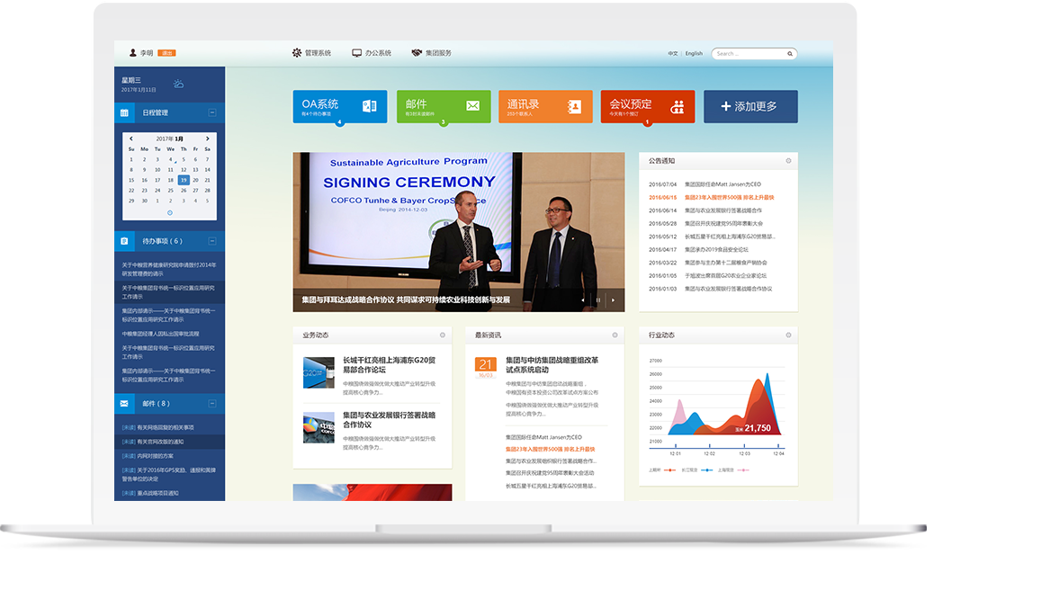Open the 管理系统 menu
This screenshot has width=1050, height=599.
point(311,53)
